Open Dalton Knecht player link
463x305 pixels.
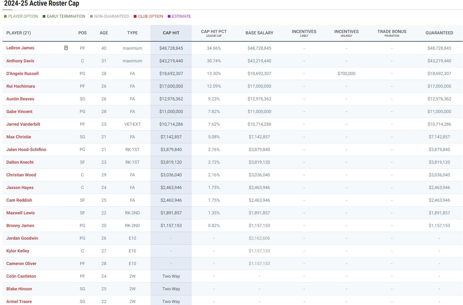click(20, 162)
